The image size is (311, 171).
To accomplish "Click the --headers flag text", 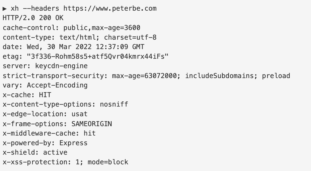I will [x=41, y=9].
